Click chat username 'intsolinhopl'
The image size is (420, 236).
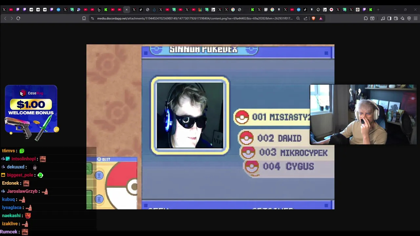click(x=23, y=159)
